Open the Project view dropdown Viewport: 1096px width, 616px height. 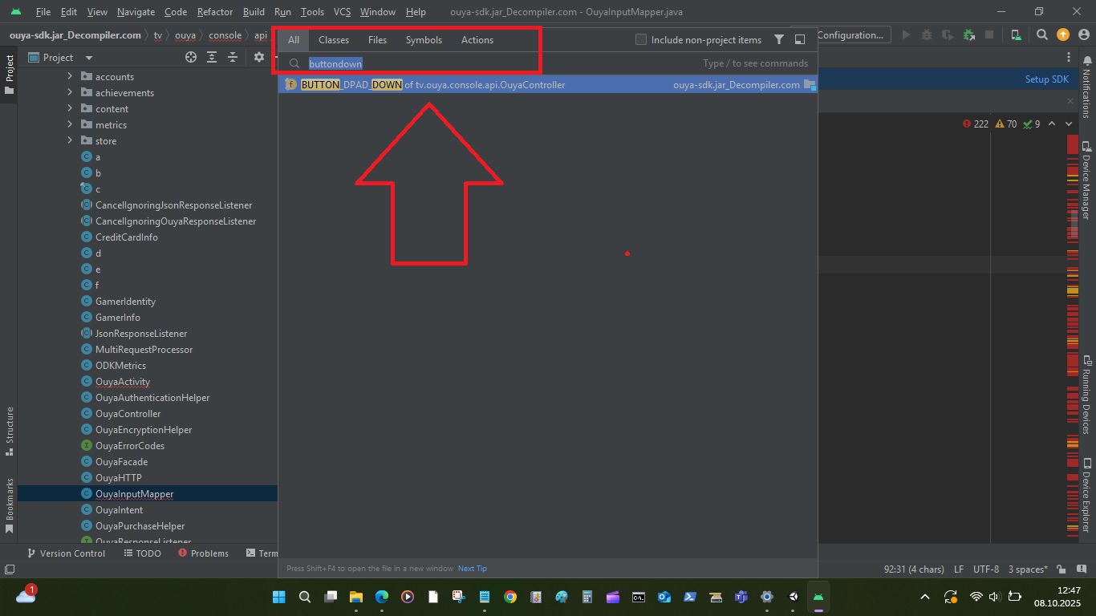[88, 58]
